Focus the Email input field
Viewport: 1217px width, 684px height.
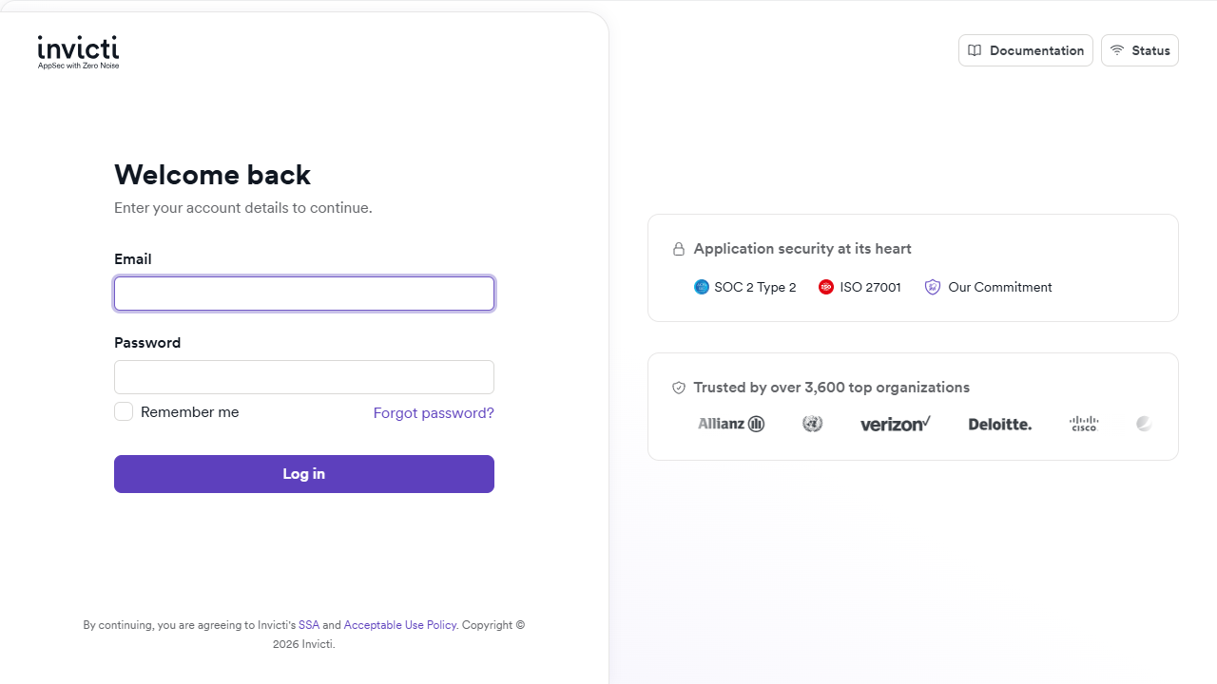[x=304, y=294]
